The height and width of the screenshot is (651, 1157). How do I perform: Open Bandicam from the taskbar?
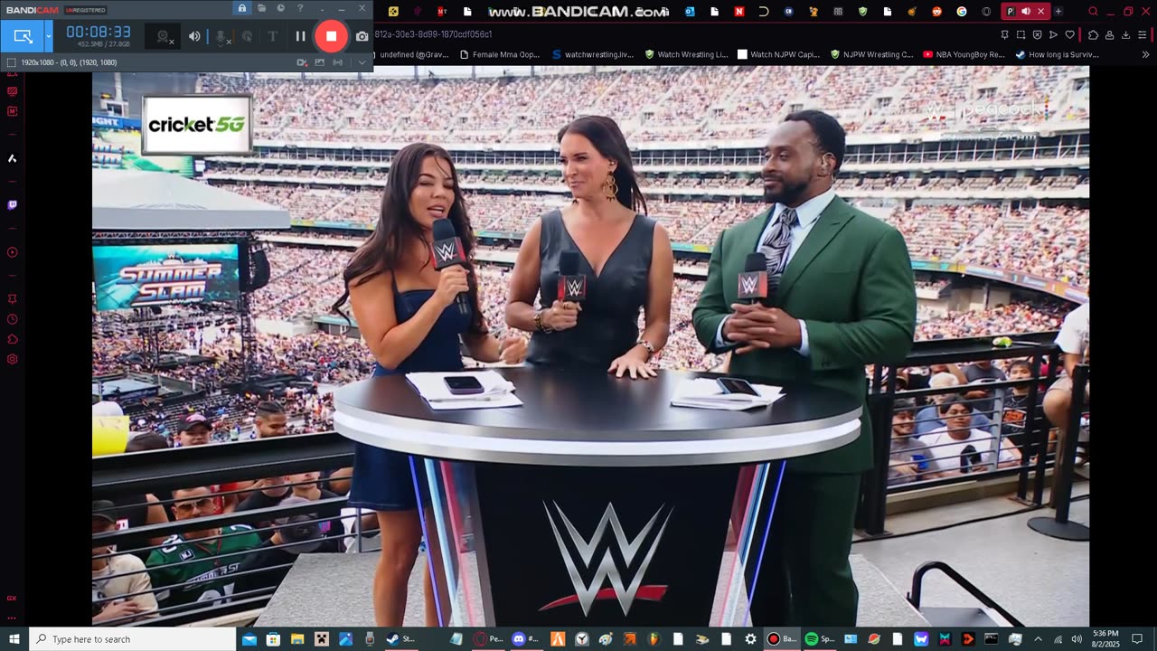[x=781, y=639]
